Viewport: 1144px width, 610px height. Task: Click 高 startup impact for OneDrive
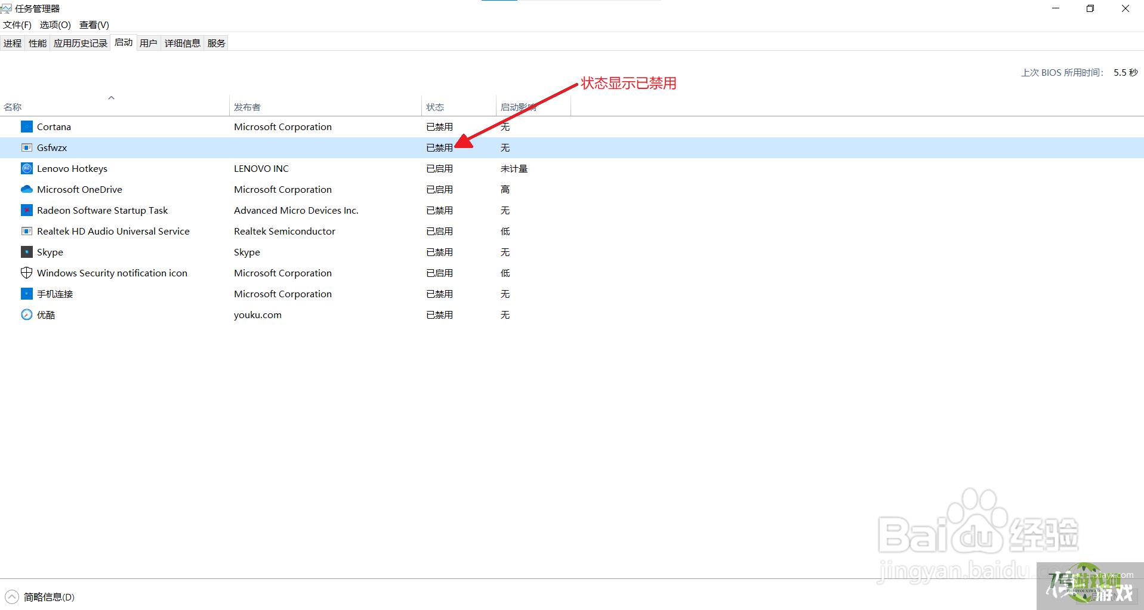pyautogui.click(x=505, y=189)
